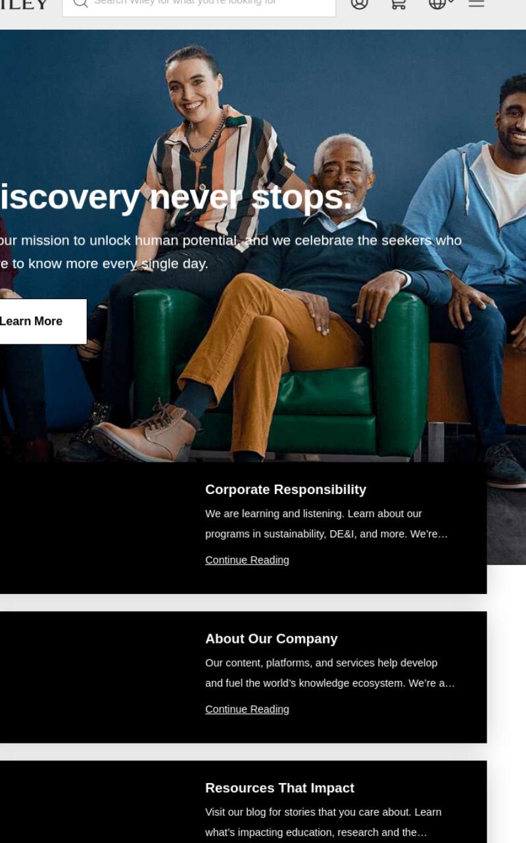Follow Continue Reading under About Our Company
The height and width of the screenshot is (843, 526).
click(247, 709)
